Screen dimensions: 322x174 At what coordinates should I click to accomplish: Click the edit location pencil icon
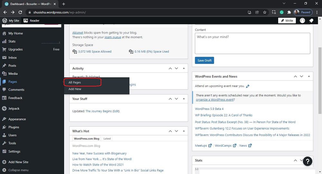(248, 86)
